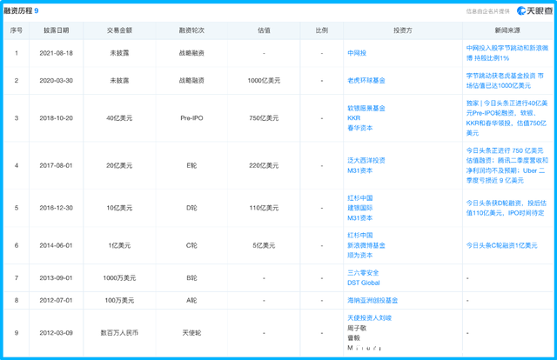Click the 序号 column header

point(17,30)
